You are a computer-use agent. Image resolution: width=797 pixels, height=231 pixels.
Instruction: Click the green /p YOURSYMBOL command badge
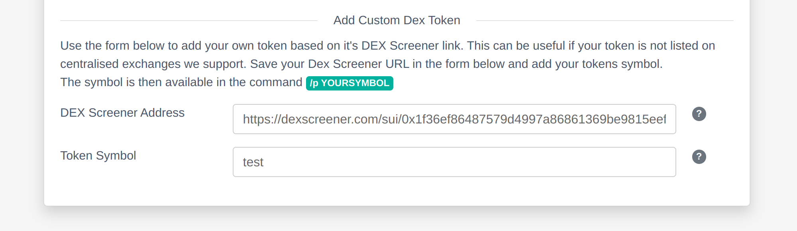[349, 83]
